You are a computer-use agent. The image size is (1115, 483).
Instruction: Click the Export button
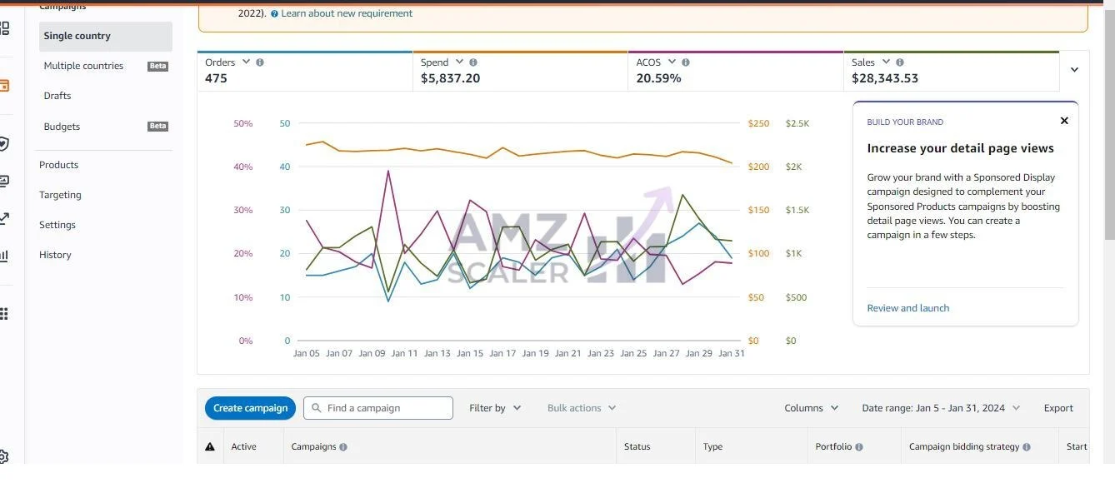pos(1058,408)
